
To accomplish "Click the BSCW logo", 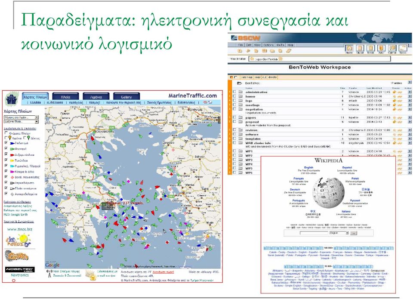I will click(x=246, y=38).
